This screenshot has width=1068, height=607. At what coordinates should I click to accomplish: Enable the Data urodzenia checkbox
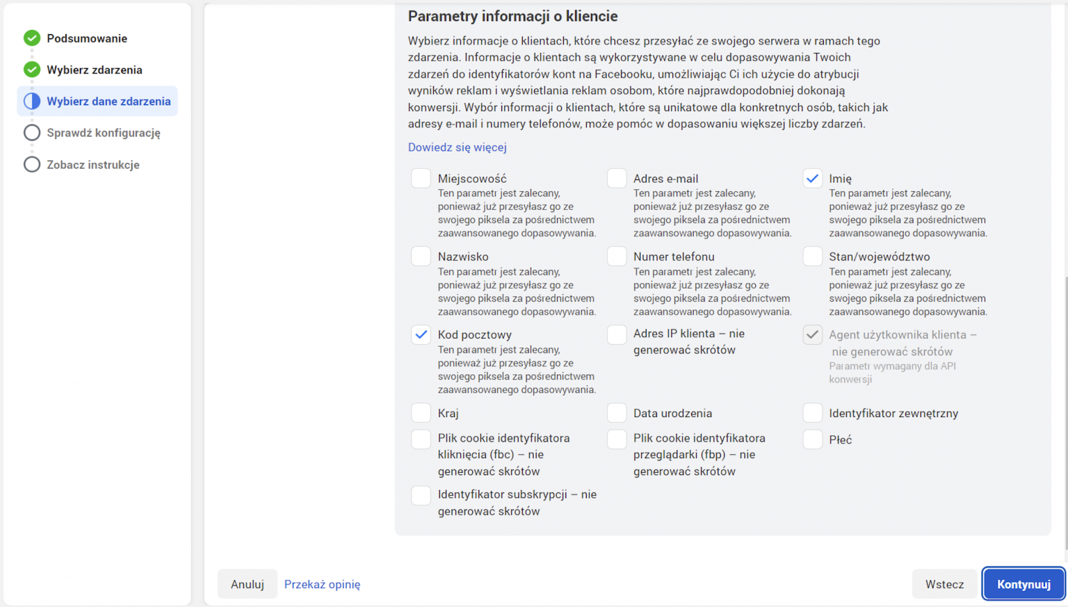617,413
